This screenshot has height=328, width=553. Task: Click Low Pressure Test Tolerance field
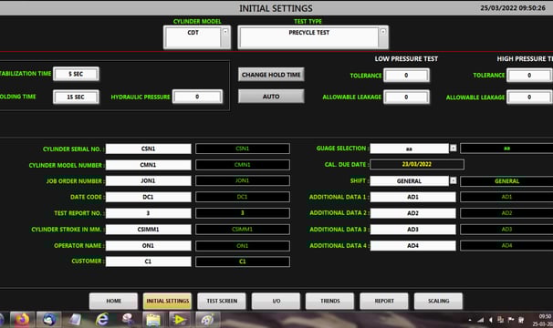coord(406,76)
